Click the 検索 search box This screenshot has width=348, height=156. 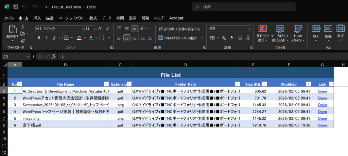click(243, 7)
